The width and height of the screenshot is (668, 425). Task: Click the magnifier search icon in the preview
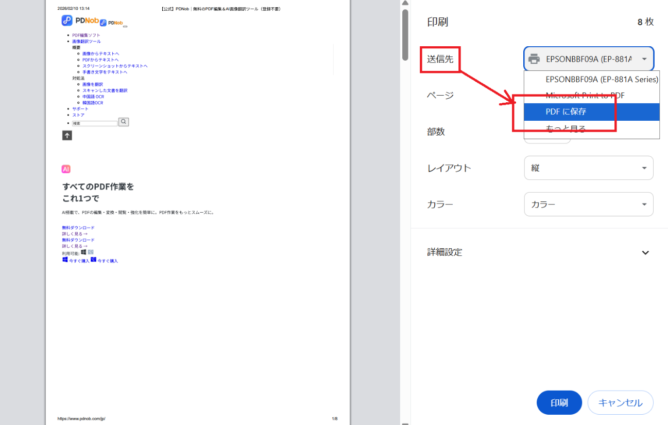click(123, 122)
